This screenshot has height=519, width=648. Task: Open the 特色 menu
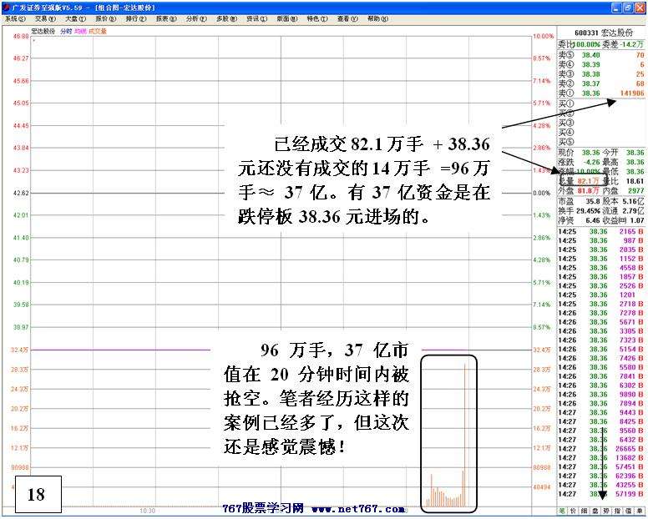point(317,18)
